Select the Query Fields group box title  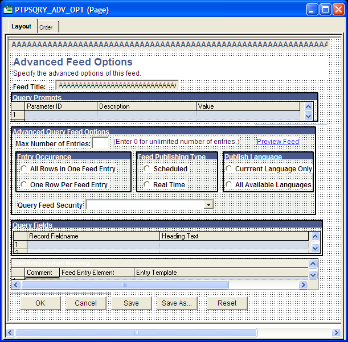[32, 225]
